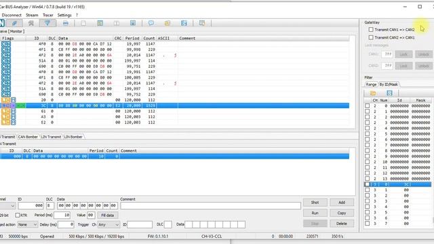Click the blue printer-like toolbar icon
Image resolution: width=434 pixels, height=244 pixels.
(x=66, y=23)
